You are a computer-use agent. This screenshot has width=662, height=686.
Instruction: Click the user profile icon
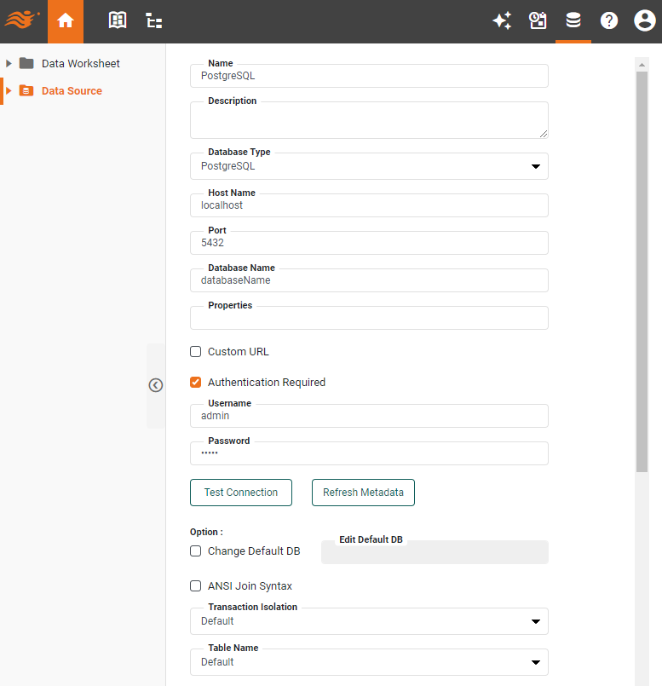644,20
